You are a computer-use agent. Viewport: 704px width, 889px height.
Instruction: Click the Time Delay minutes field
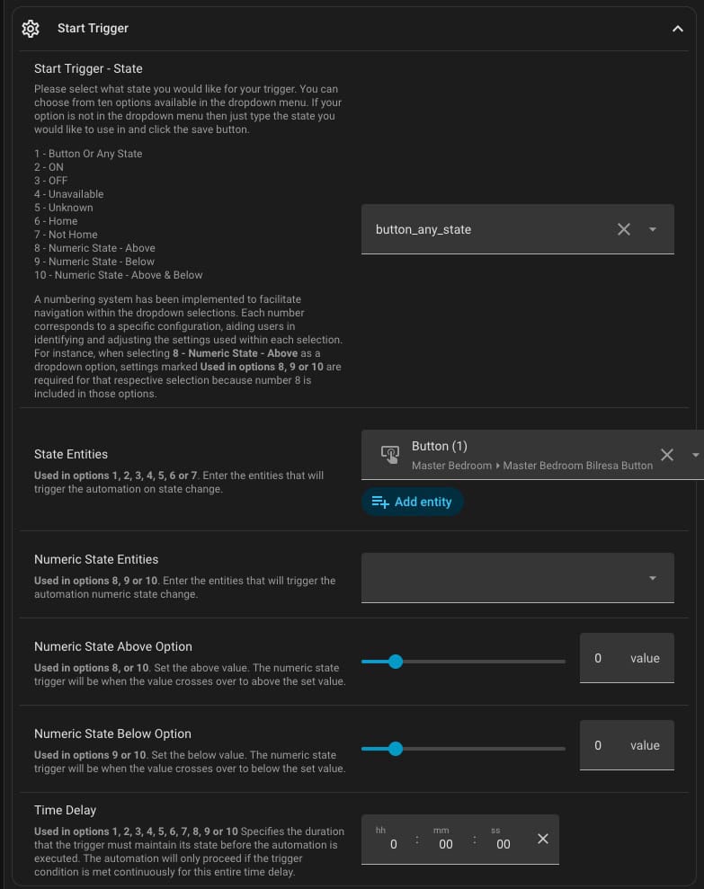pyautogui.click(x=445, y=839)
